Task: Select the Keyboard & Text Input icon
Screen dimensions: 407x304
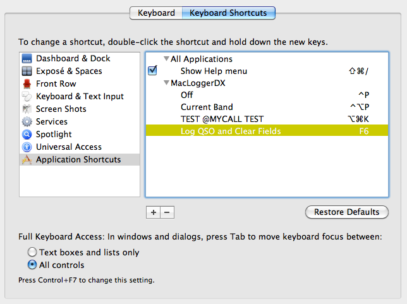Action: click(x=27, y=97)
